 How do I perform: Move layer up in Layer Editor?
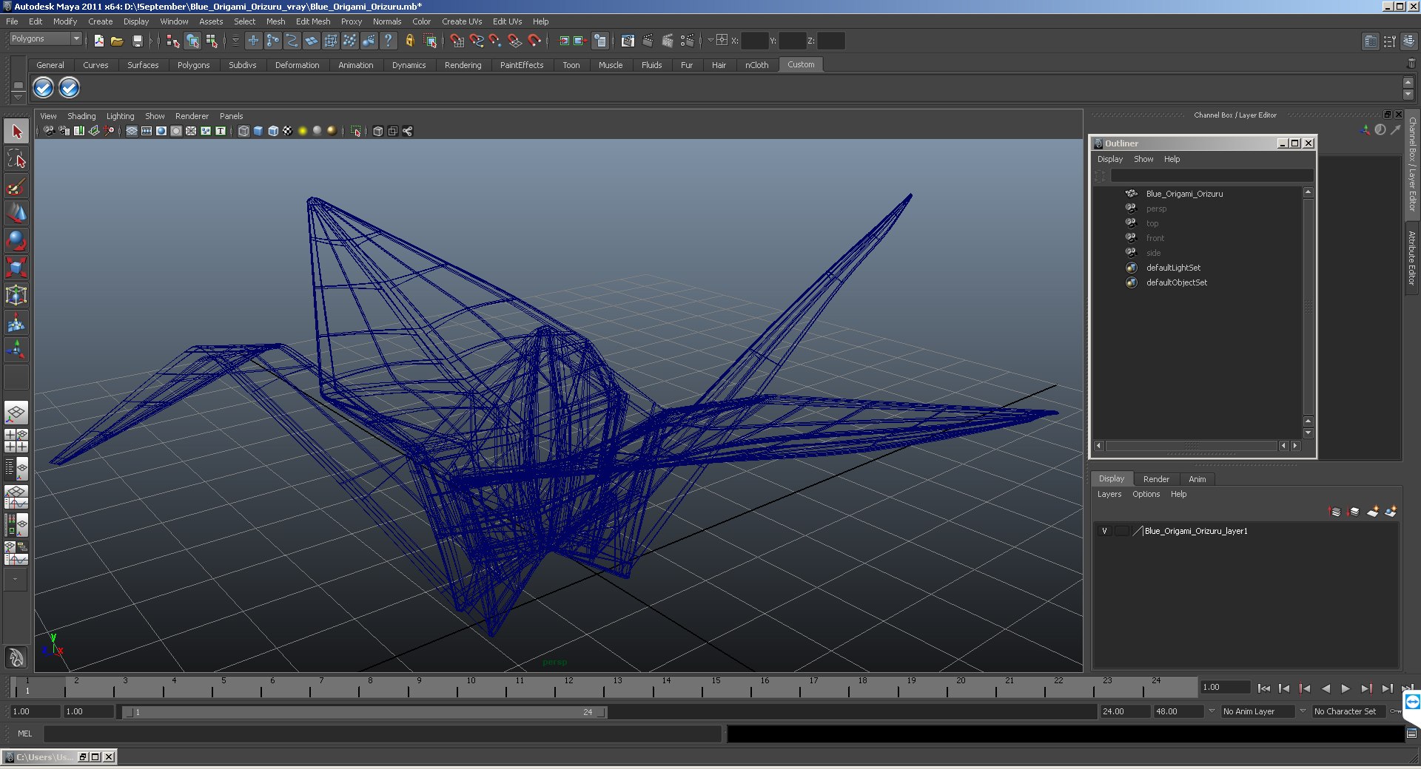coord(1334,512)
